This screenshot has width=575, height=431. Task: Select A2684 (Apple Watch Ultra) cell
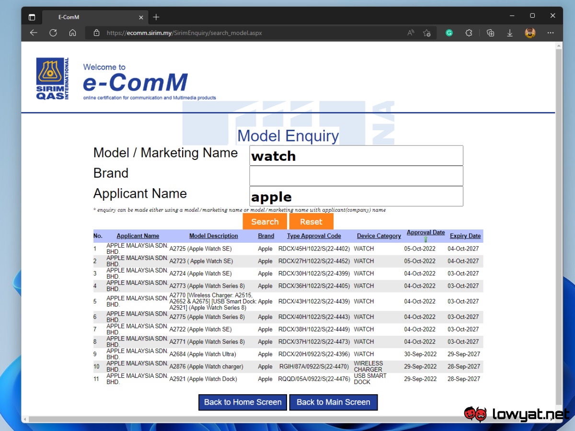[203, 354]
